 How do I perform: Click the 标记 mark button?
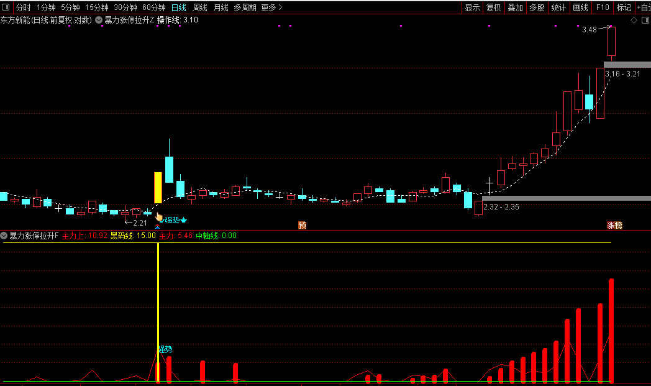(624, 7)
